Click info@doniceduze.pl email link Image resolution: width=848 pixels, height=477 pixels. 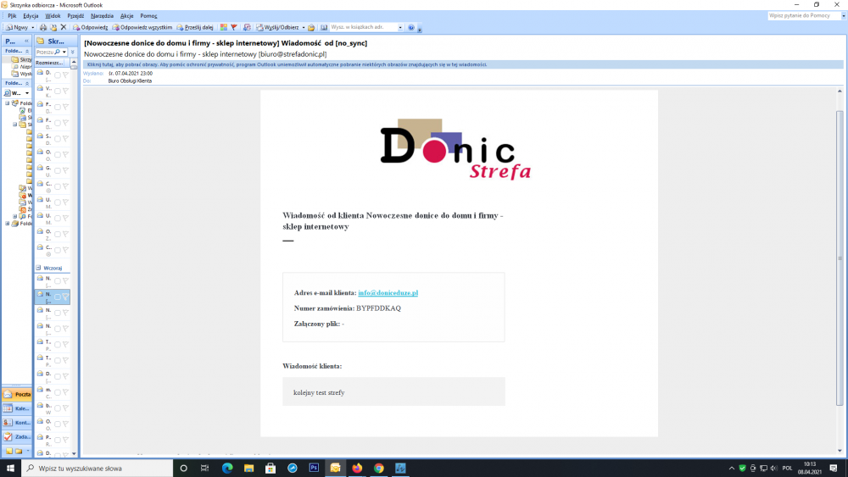(388, 293)
